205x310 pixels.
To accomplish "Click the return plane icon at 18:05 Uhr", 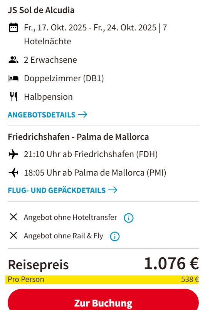I will click(x=13, y=173).
